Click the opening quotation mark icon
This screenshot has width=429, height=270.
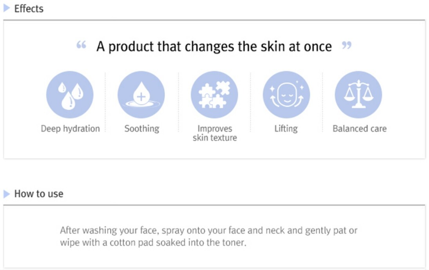[81, 44]
